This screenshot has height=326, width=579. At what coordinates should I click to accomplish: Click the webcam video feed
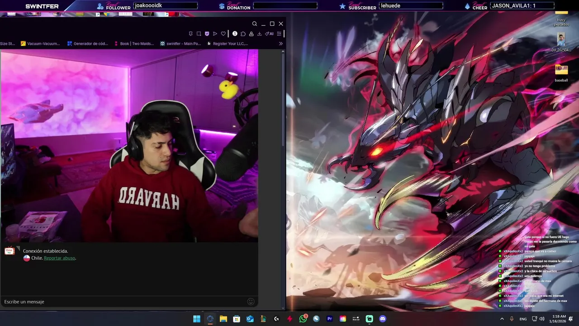tap(129, 145)
